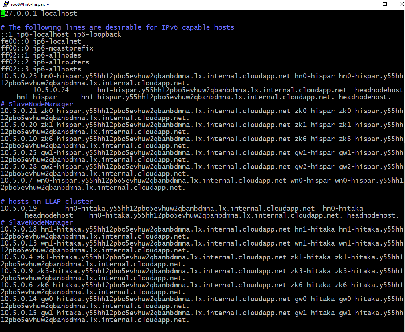This screenshot has width=405, height=332.
Task: Click IP address 10.5.0.13
Action: point(19,244)
